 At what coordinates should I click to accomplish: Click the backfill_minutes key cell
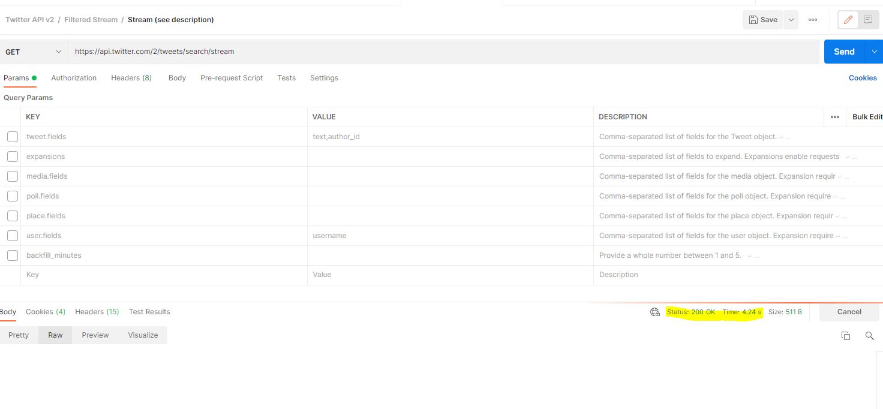[x=165, y=255]
